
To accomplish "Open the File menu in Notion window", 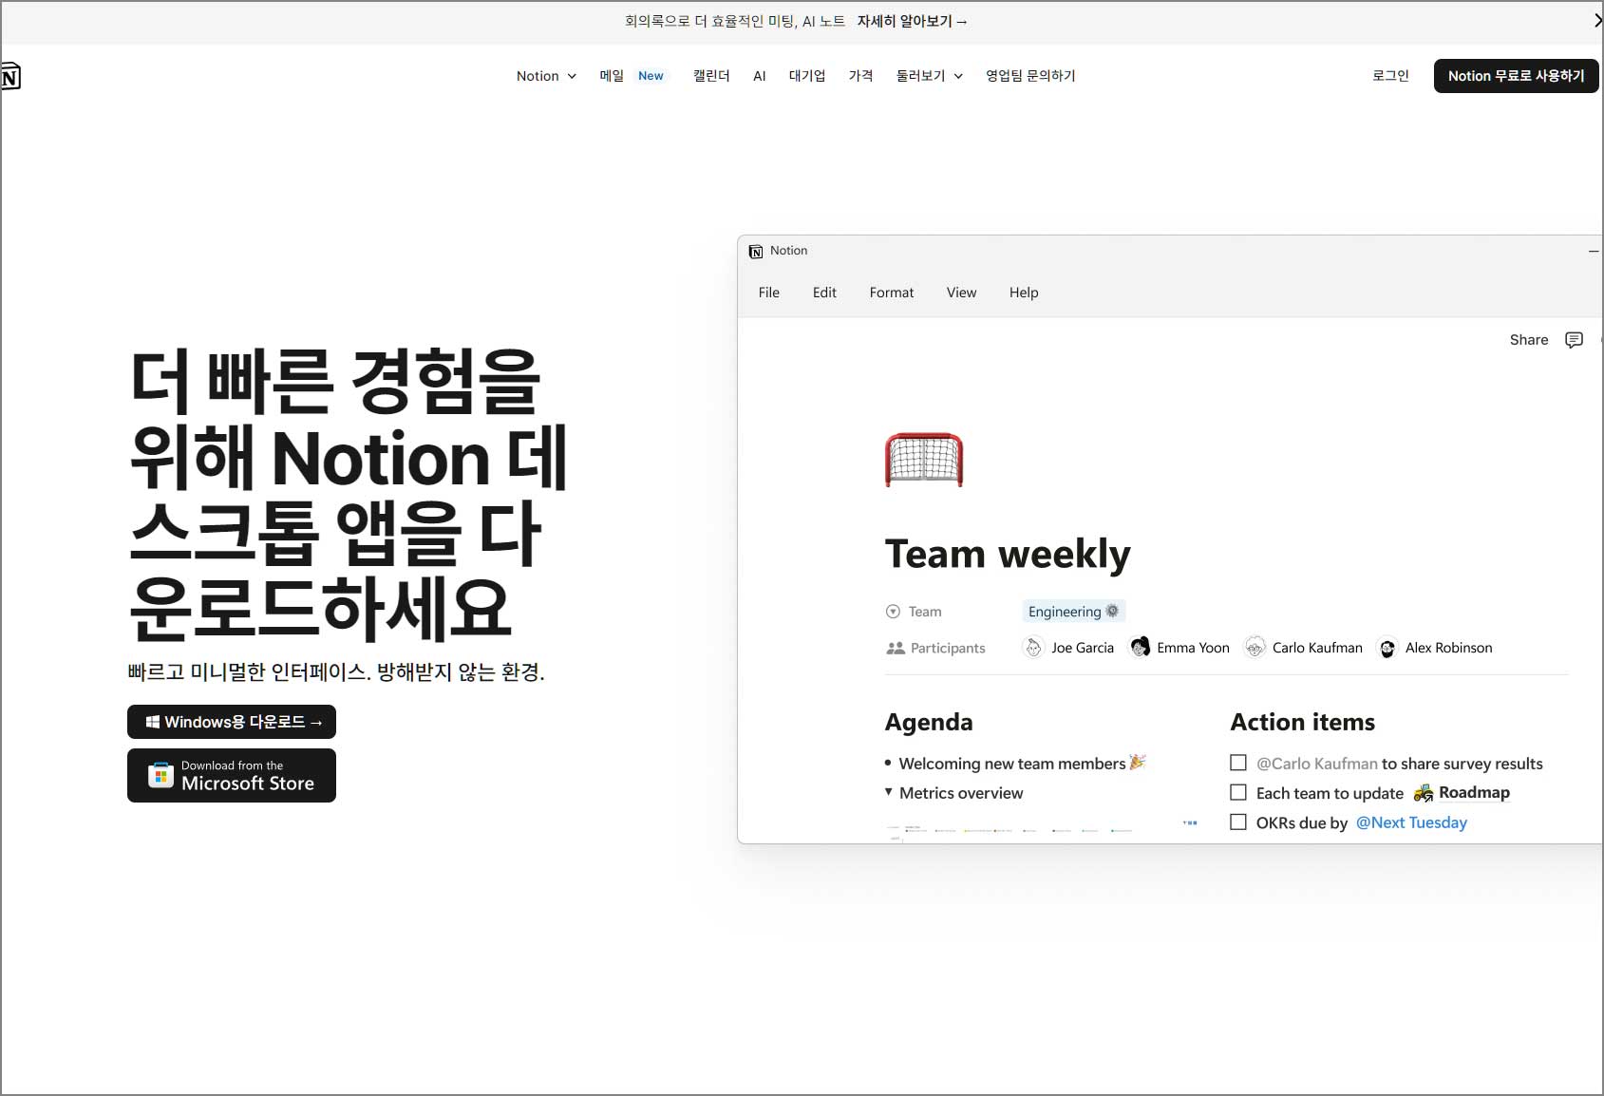I will tap(768, 293).
